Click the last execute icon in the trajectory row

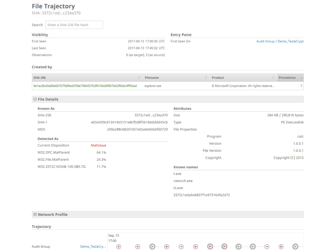click(296, 247)
